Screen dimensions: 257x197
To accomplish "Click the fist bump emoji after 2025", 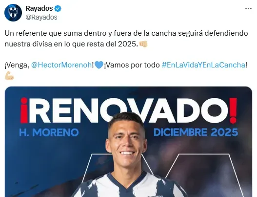I will (x=143, y=44).
